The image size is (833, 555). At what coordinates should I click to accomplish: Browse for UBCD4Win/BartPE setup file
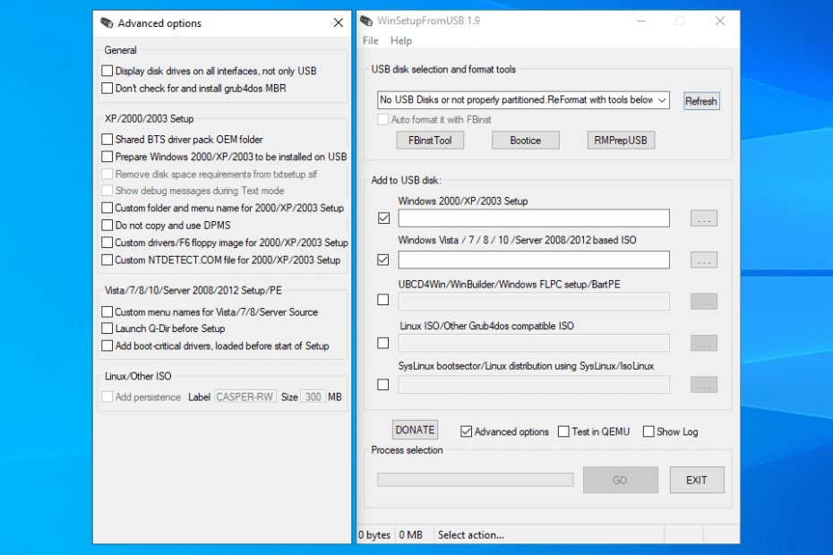click(704, 301)
